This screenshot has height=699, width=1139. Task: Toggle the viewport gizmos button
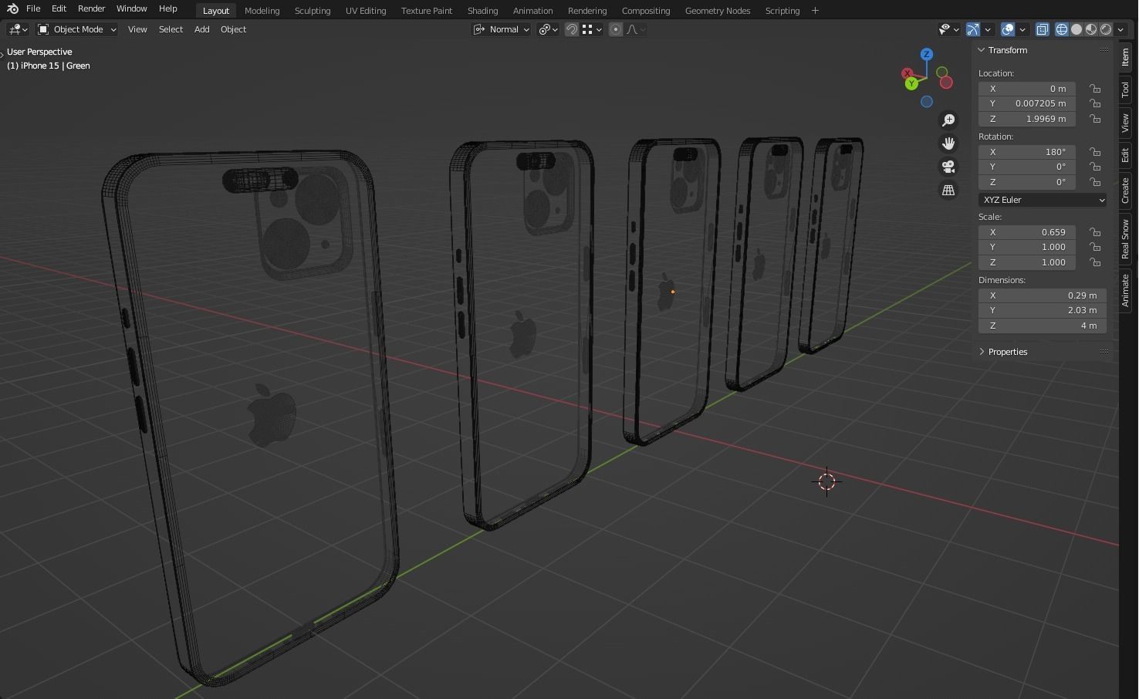click(972, 29)
